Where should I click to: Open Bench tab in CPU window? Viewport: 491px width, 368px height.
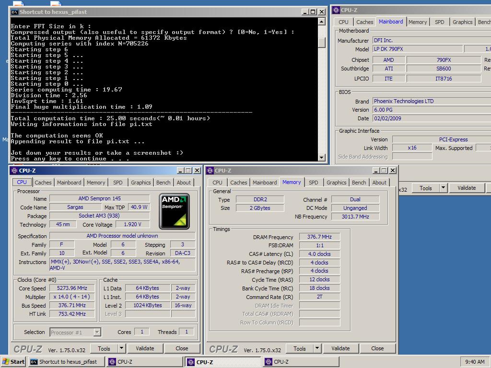[164, 183]
